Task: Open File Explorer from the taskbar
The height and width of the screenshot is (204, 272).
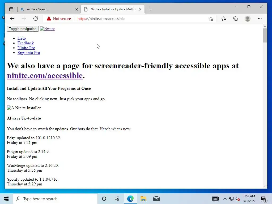Action: [x=143, y=199]
